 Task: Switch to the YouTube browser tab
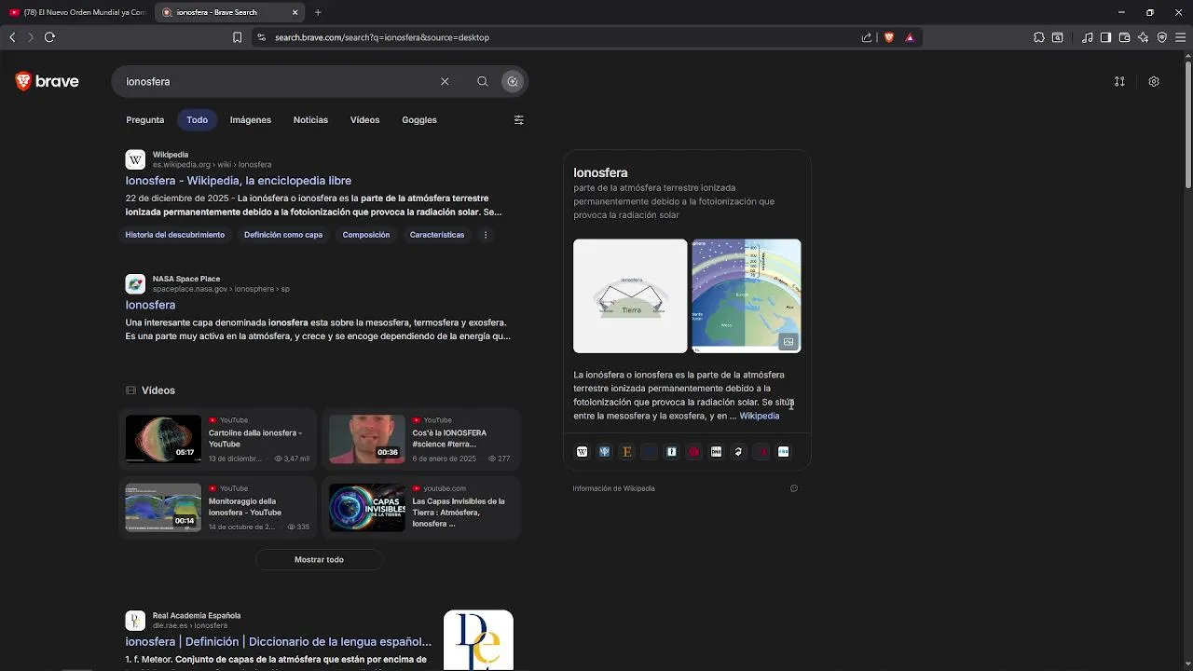(x=76, y=12)
